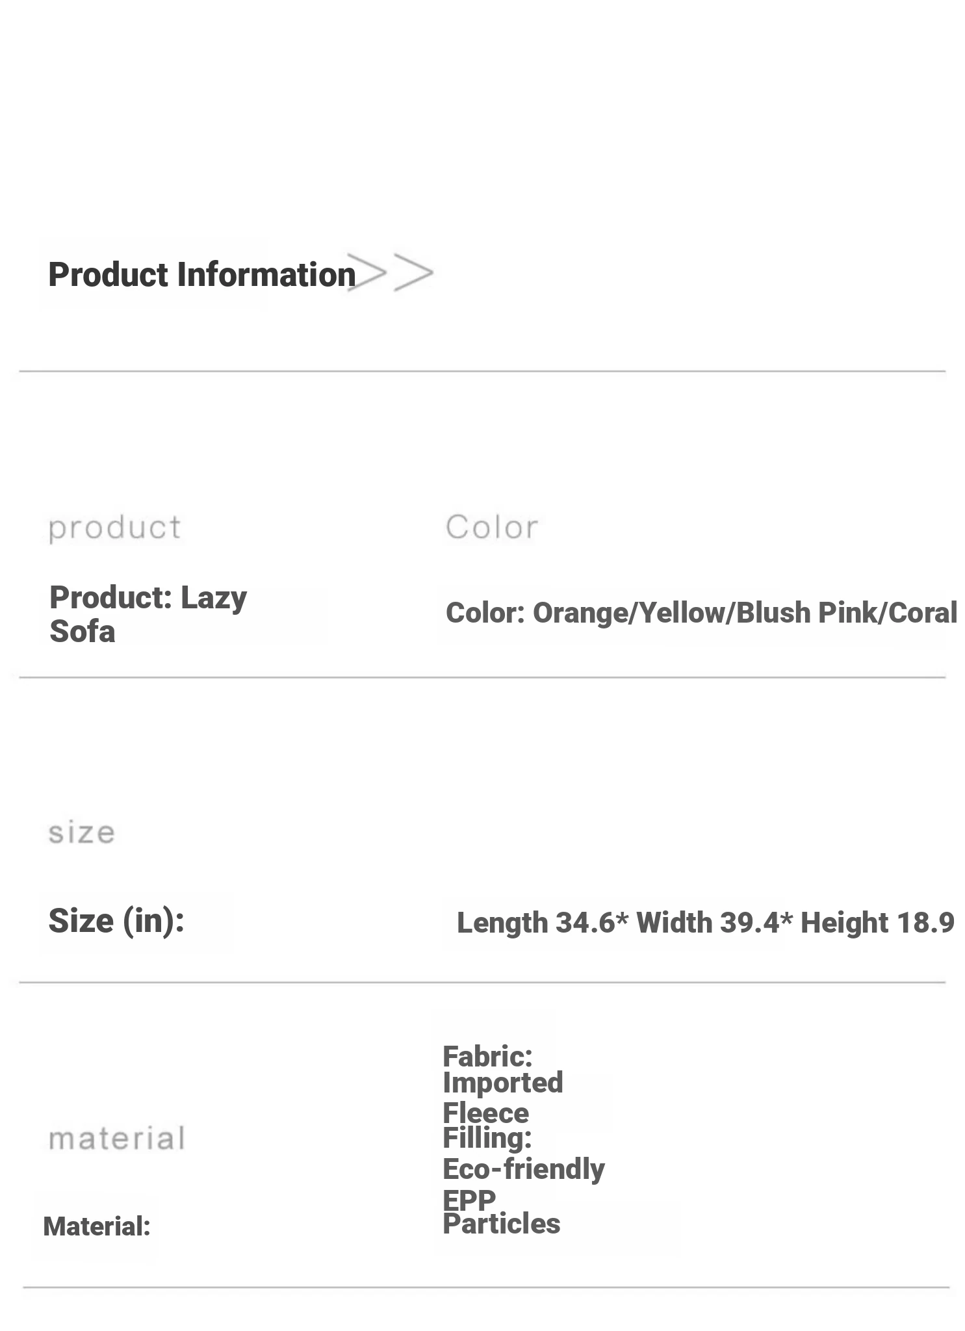Click the double chevron arrows beside Product Information
Image resolution: width=965 pixels, height=1331 pixels.
[391, 273]
